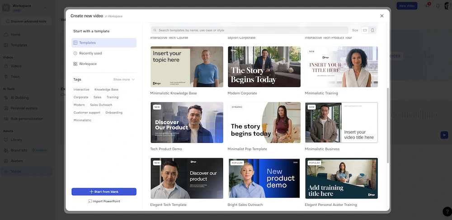This screenshot has width=452, height=220.
Task: Open the Workspace templates section in dialog
Action: pyautogui.click(x=104, y=64)
